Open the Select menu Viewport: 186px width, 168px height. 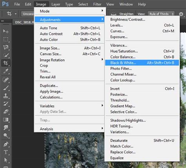pyautogui.click(x=83, y=4)
